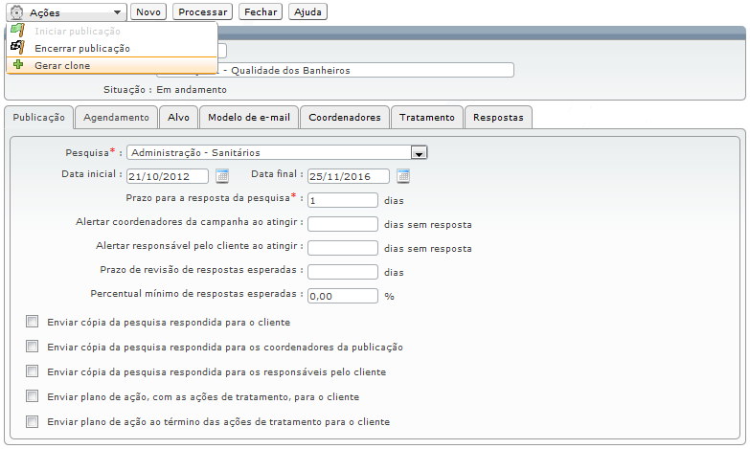Collapse the Ações dropdown menu arrow
750x449 pixels.
(117, 12)
